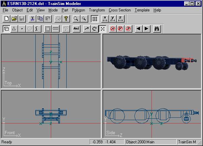The height and width of the screenshot is (146, 203).
Task: Click the yellow question mark Help icon
Action: pyautogui.click(x=66, y=19)
